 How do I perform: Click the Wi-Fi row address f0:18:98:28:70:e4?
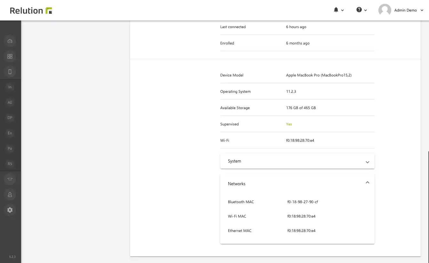300,140
